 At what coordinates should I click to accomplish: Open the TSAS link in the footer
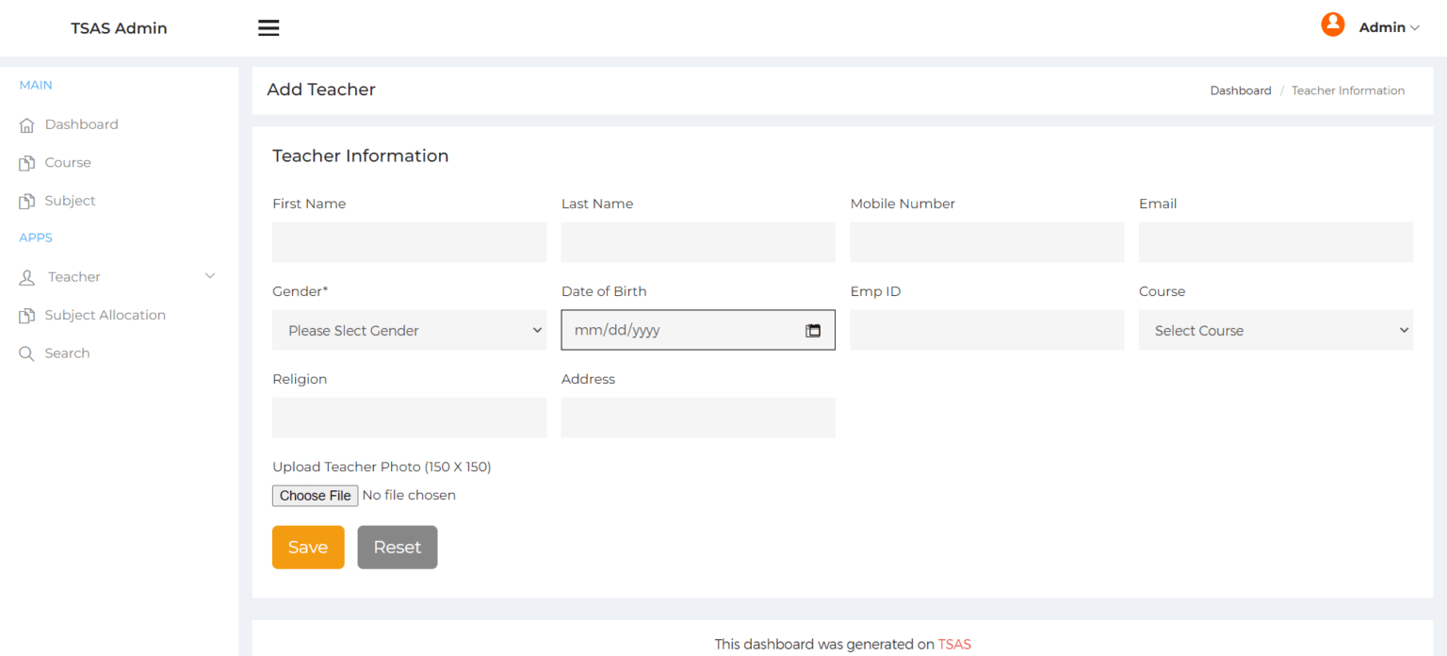pos(954,644)
